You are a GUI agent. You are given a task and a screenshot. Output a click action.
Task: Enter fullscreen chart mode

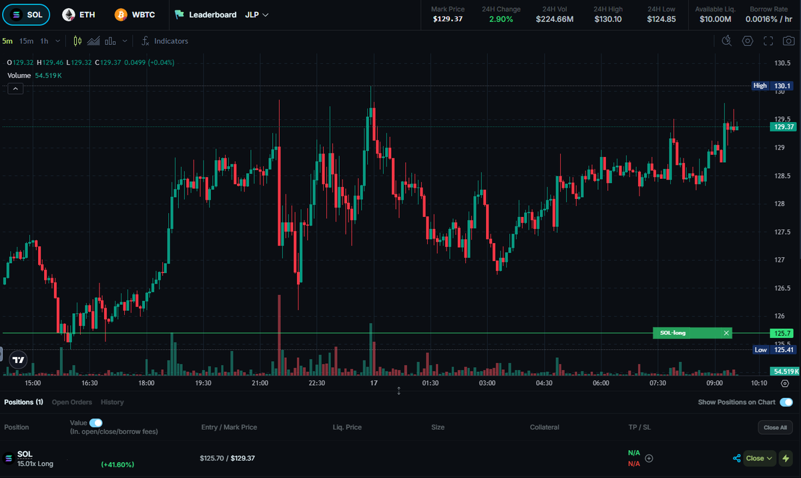pyautogui.click(x=768, y=41)
